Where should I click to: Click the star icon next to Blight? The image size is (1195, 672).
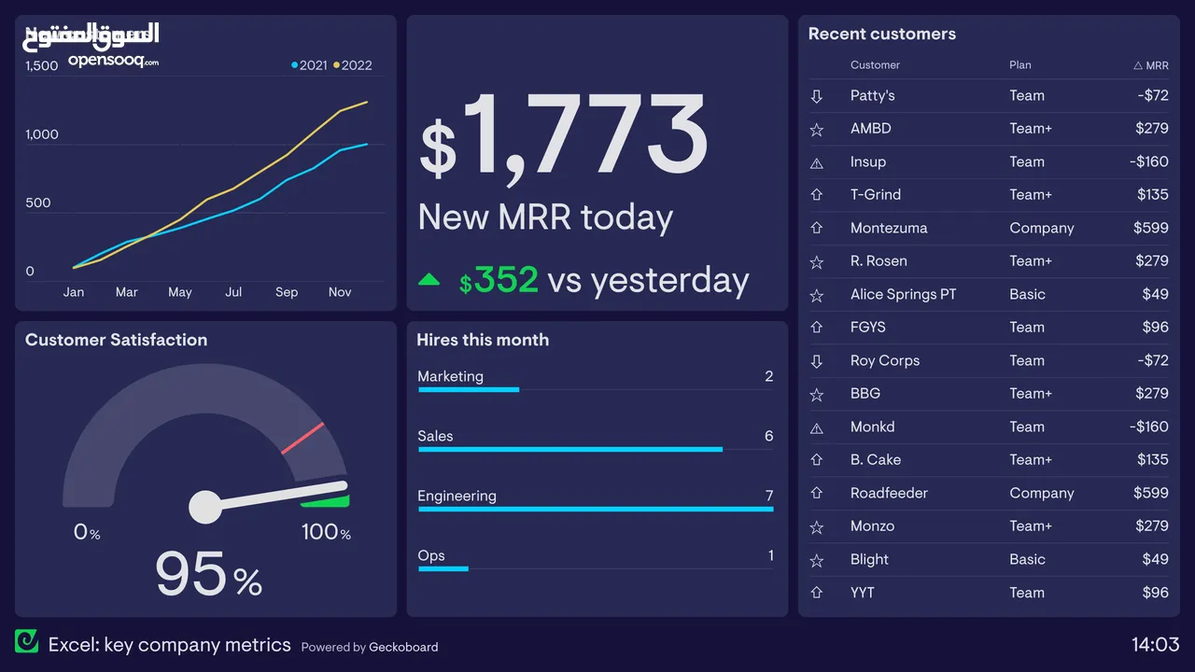click(x=817, y=560)
